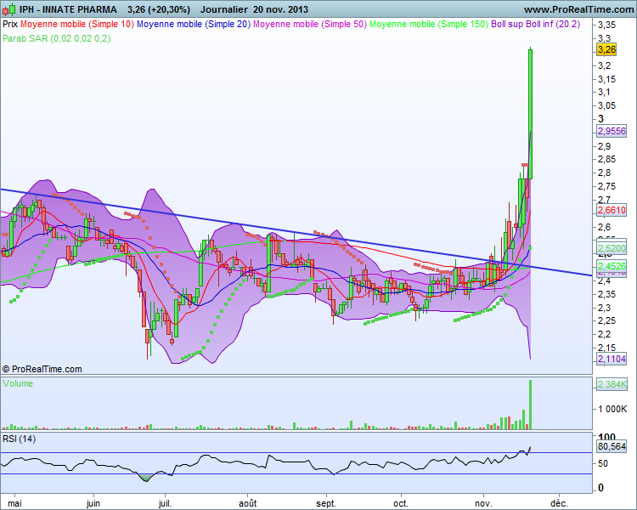This screenshot has width=637, height=510.
Task: Select Boll sup Boll inf (20 2) legend
Action: click(x=535, y=24)
